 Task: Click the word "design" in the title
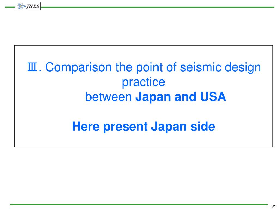(x=243, y=68)
